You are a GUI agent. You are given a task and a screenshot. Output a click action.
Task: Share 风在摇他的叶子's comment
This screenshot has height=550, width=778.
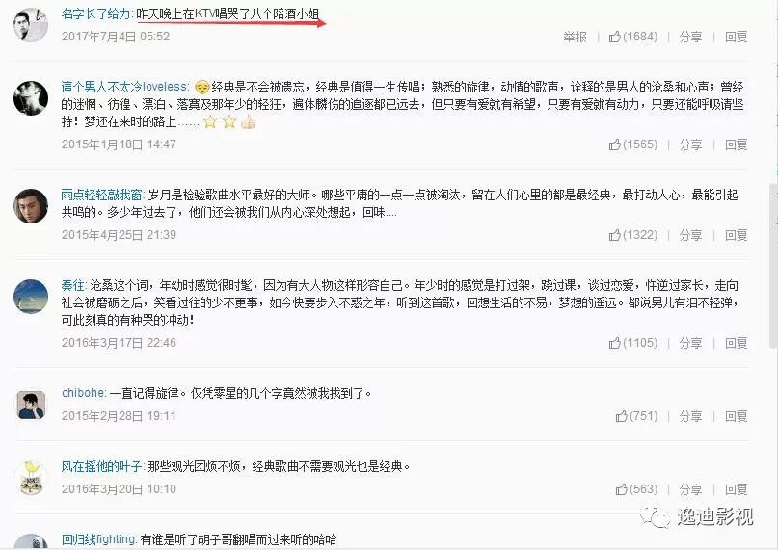690,489
